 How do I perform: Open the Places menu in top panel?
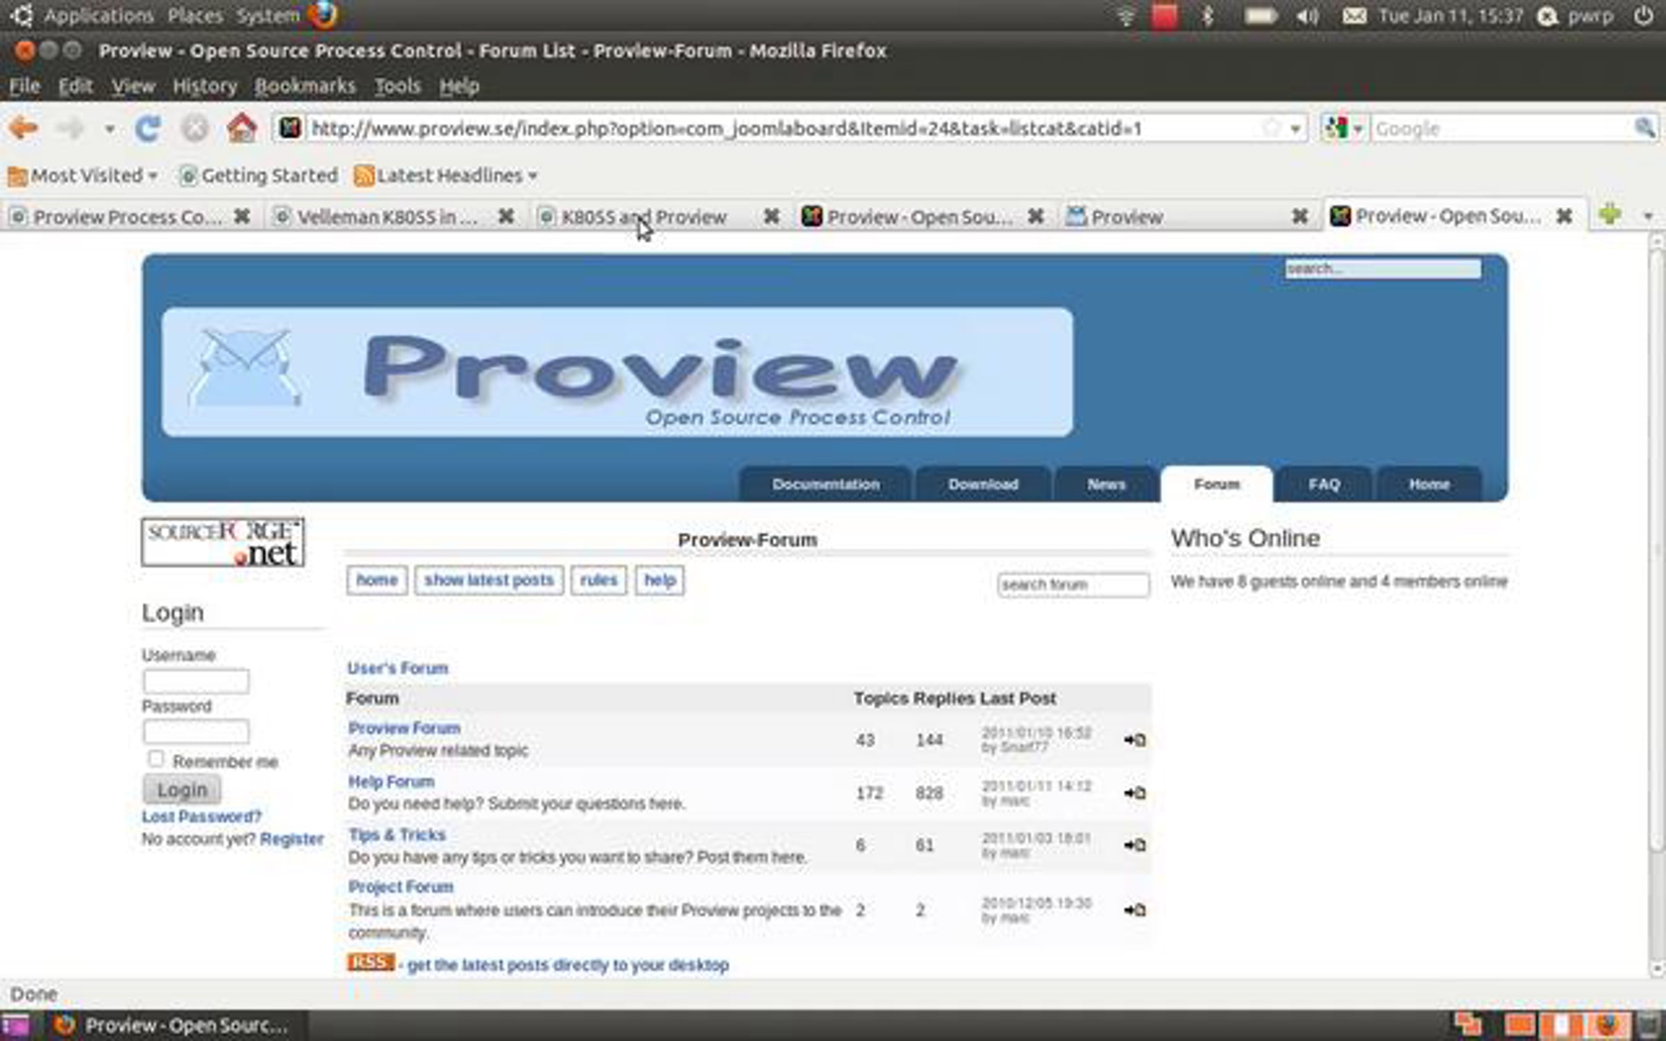click(195, 15)
